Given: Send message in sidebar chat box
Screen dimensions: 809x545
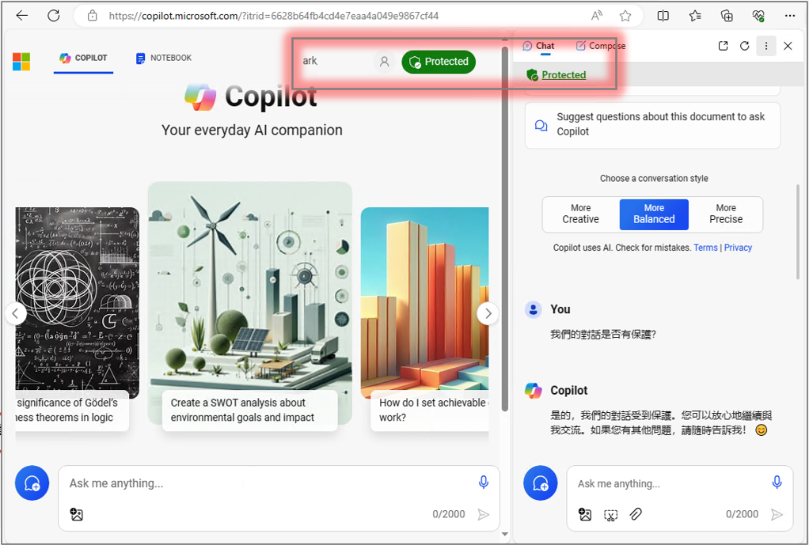Looking at the screenshot, I should click(x=777, y=514).
